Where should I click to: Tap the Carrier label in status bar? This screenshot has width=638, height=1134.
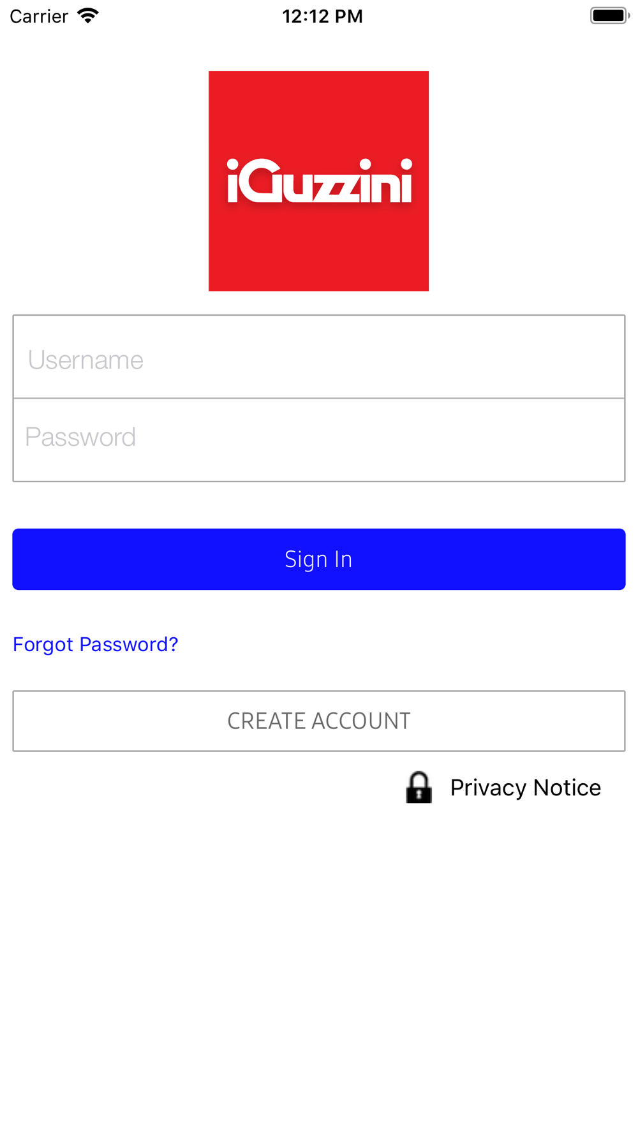point(39,16)
